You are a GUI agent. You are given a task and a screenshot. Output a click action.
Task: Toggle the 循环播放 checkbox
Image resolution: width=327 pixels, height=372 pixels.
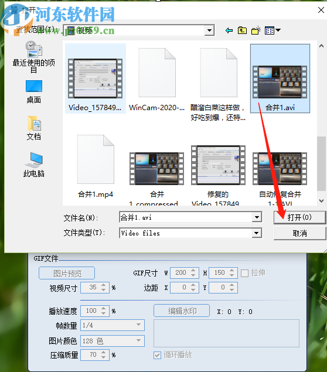coord(157,355)
